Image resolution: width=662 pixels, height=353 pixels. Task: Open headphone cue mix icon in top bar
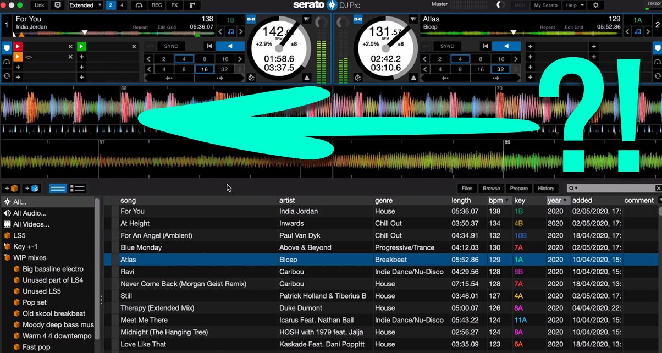click(139, 5)
